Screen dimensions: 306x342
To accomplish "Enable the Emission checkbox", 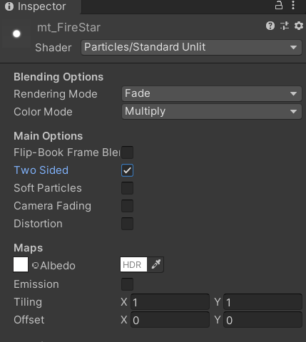I will pos(127,284).
